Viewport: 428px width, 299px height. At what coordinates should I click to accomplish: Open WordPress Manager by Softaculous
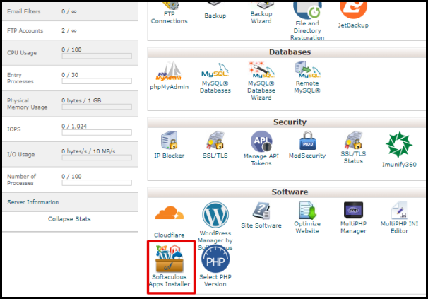tap(215, 225)
